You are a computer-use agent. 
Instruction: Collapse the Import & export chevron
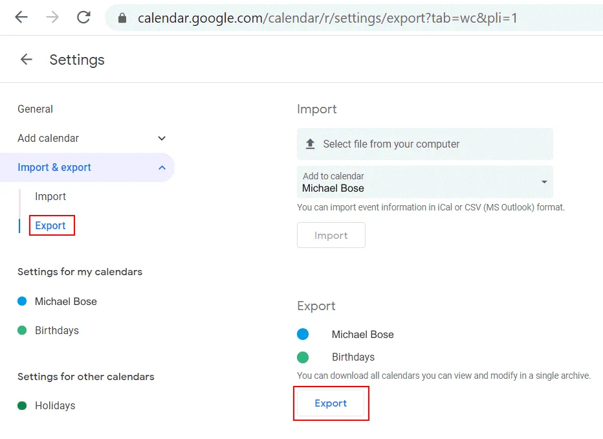click(x=162, y=168)
